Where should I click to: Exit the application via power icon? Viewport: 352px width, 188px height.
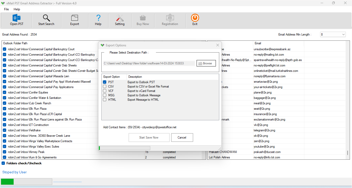(195, 18)
